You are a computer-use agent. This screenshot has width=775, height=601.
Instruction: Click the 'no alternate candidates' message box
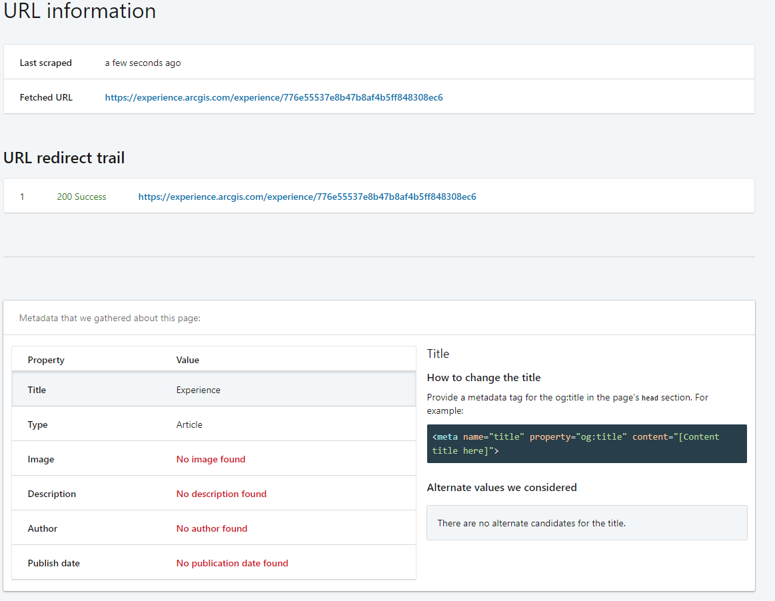point(586,522)
